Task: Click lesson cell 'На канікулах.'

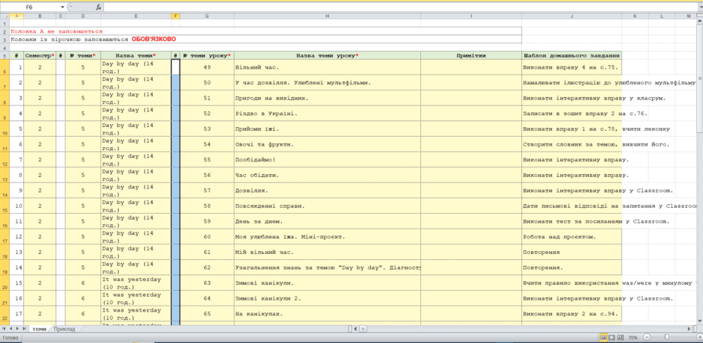Action: (328, 313)
